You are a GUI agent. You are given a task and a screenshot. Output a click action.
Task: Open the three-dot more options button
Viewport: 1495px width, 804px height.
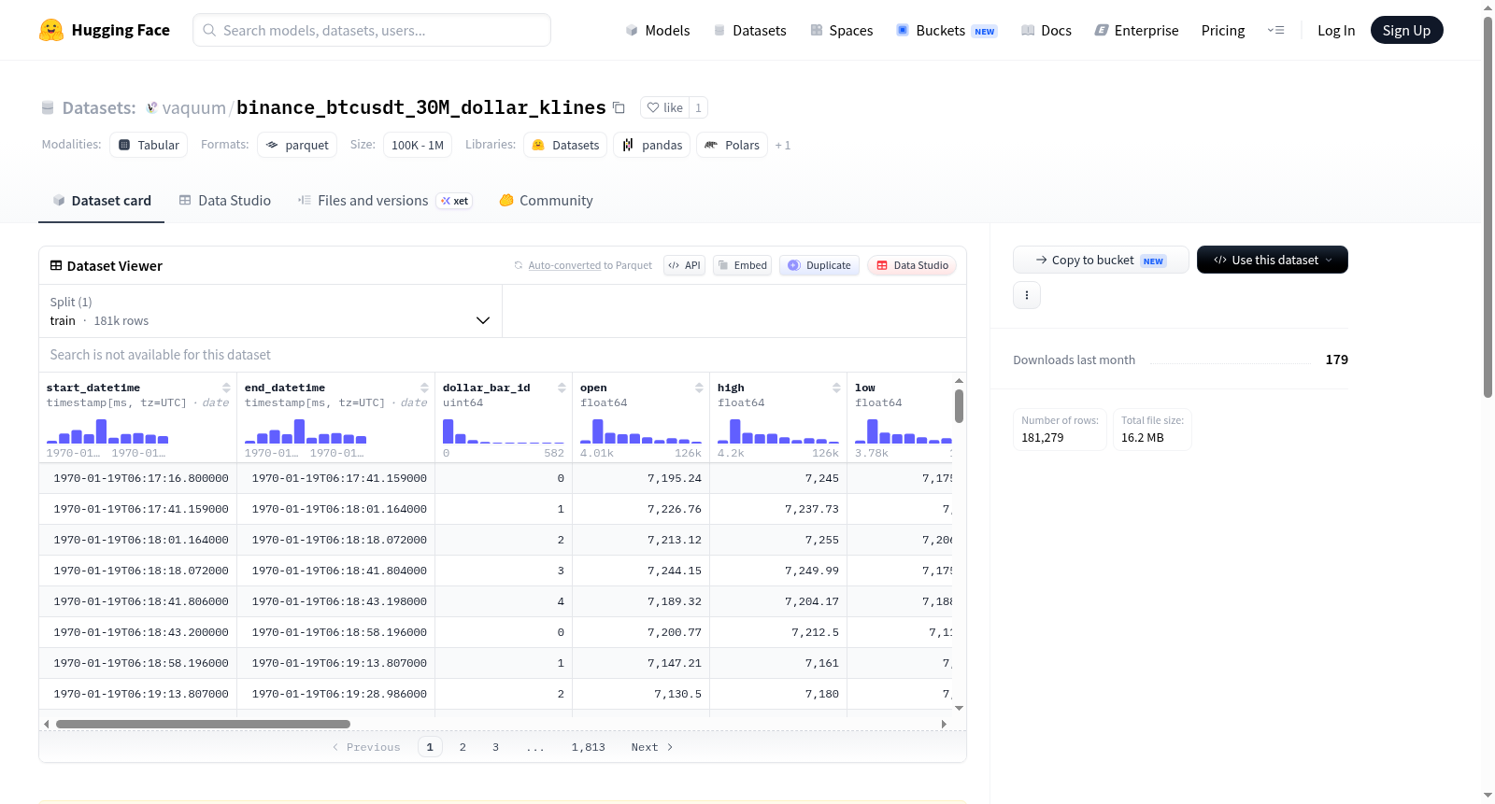[x=1027, y=295]
